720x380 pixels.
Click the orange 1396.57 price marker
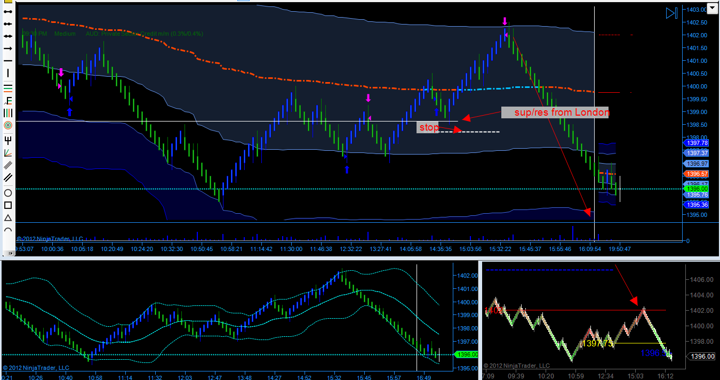pyautogui.click(x=697, y=174)
